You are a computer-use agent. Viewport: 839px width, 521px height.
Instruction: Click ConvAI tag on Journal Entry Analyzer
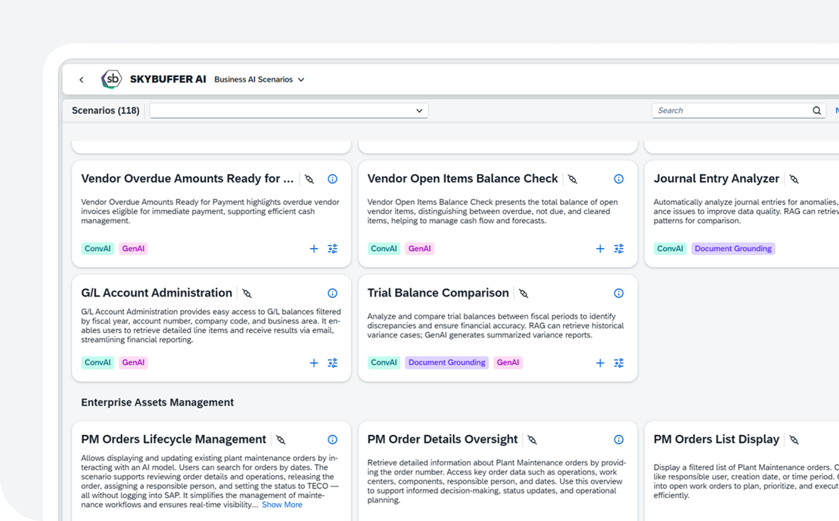pos(670,249)
